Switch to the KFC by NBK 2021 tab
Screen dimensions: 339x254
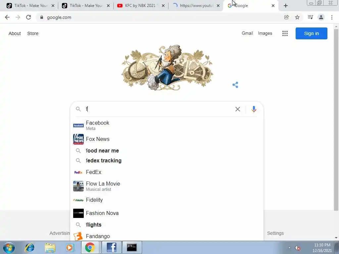[140, 6]
